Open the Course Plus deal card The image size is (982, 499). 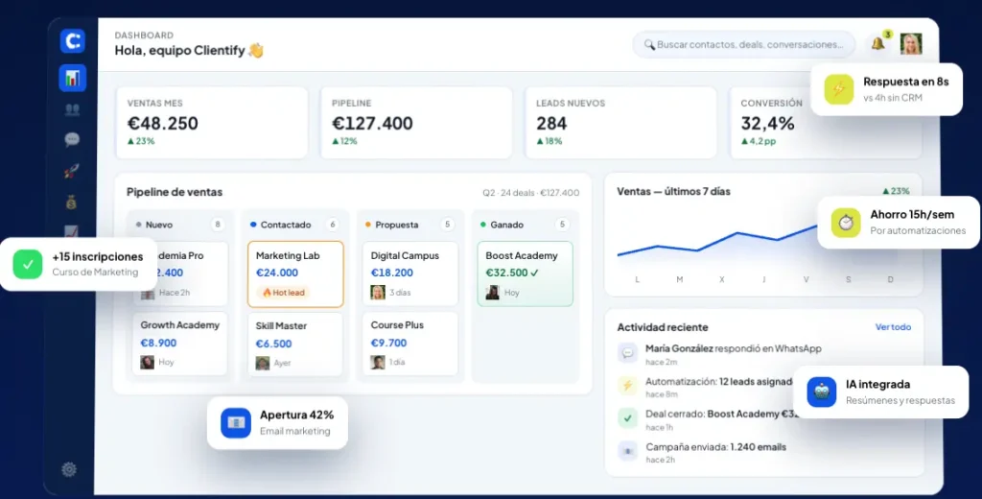410,344
